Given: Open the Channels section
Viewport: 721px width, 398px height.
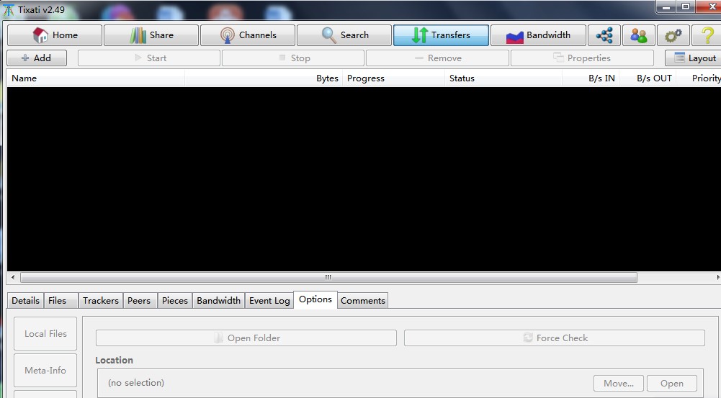Looking at the screenshot, I should (x=248, y=35).
